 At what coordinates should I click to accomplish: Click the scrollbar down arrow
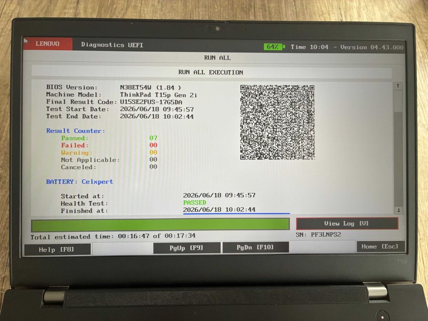(399, 210)
